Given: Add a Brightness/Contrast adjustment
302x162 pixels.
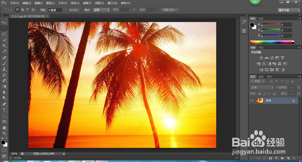Looking at the screenshot, I should pyautogui.click(x=261, y=58).
